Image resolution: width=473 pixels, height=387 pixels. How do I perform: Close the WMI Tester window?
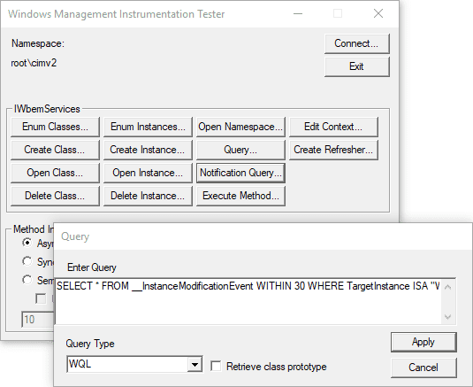378,13
